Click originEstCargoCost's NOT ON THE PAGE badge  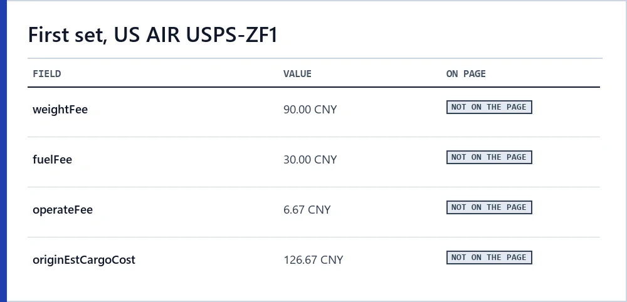489,258
